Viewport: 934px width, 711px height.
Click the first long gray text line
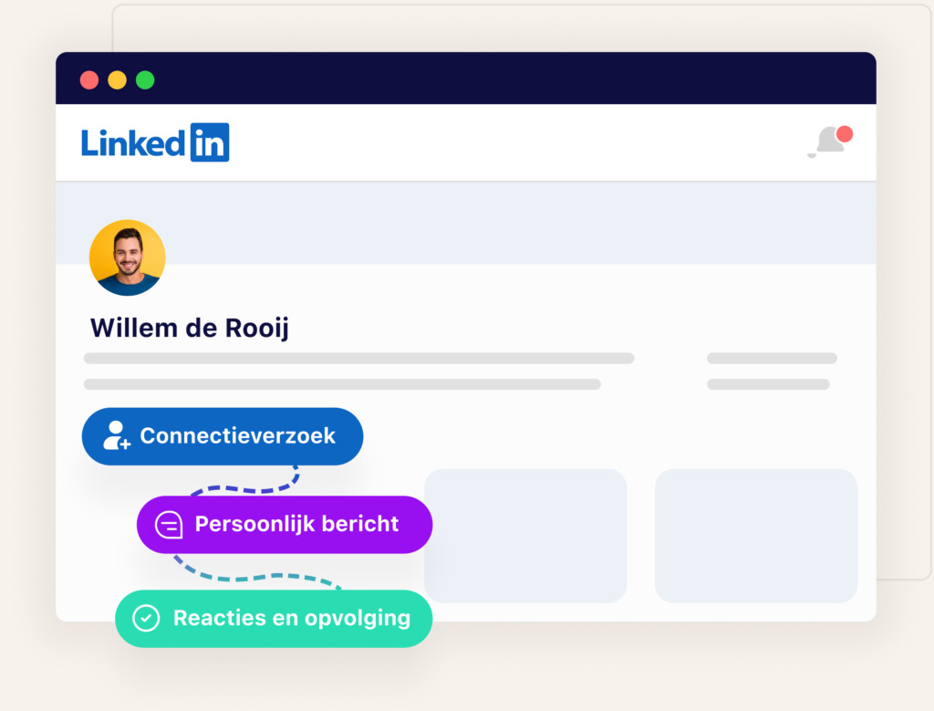tap(358, 359)
